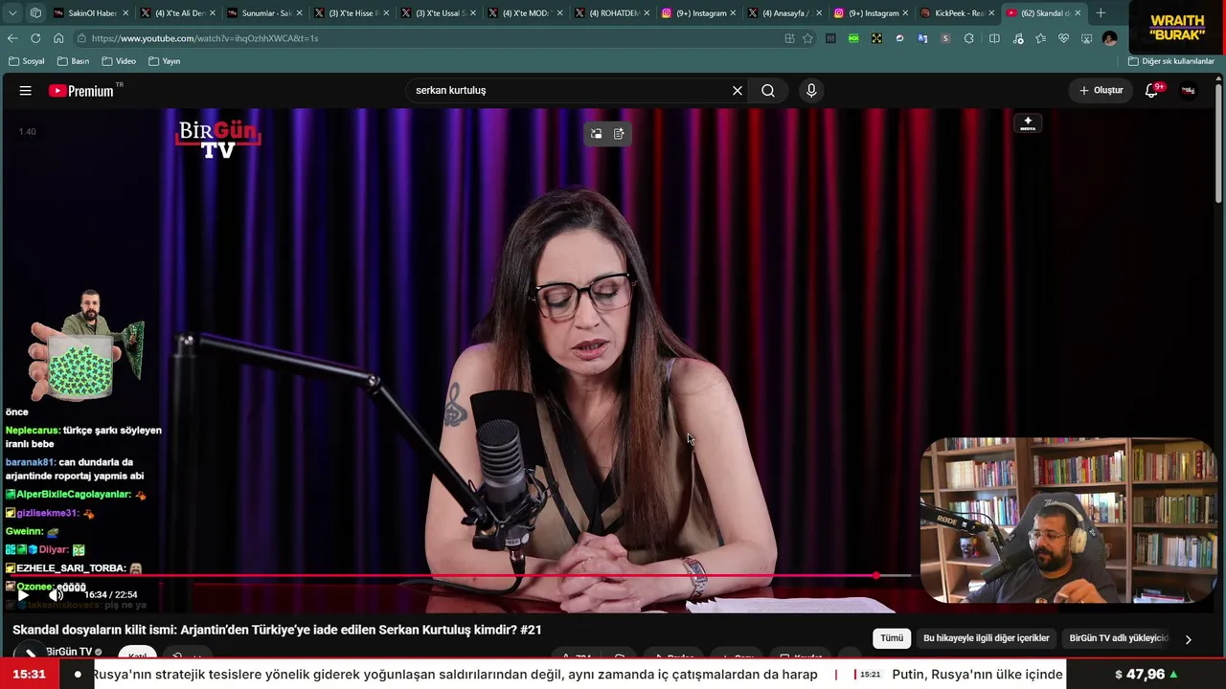The height and width of the screenshot is (689, 1226).
Task: Switch to the KickPeek tab
Action: tap(956, 13)
